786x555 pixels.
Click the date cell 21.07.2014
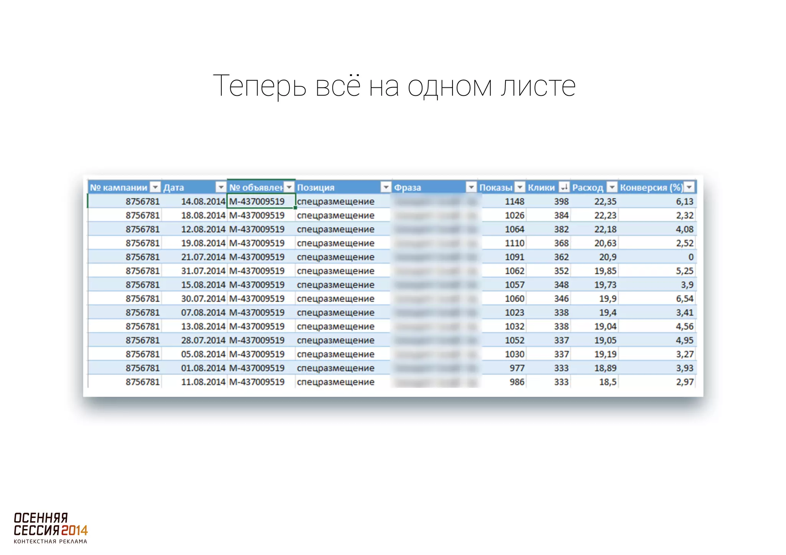coord(194,257)
